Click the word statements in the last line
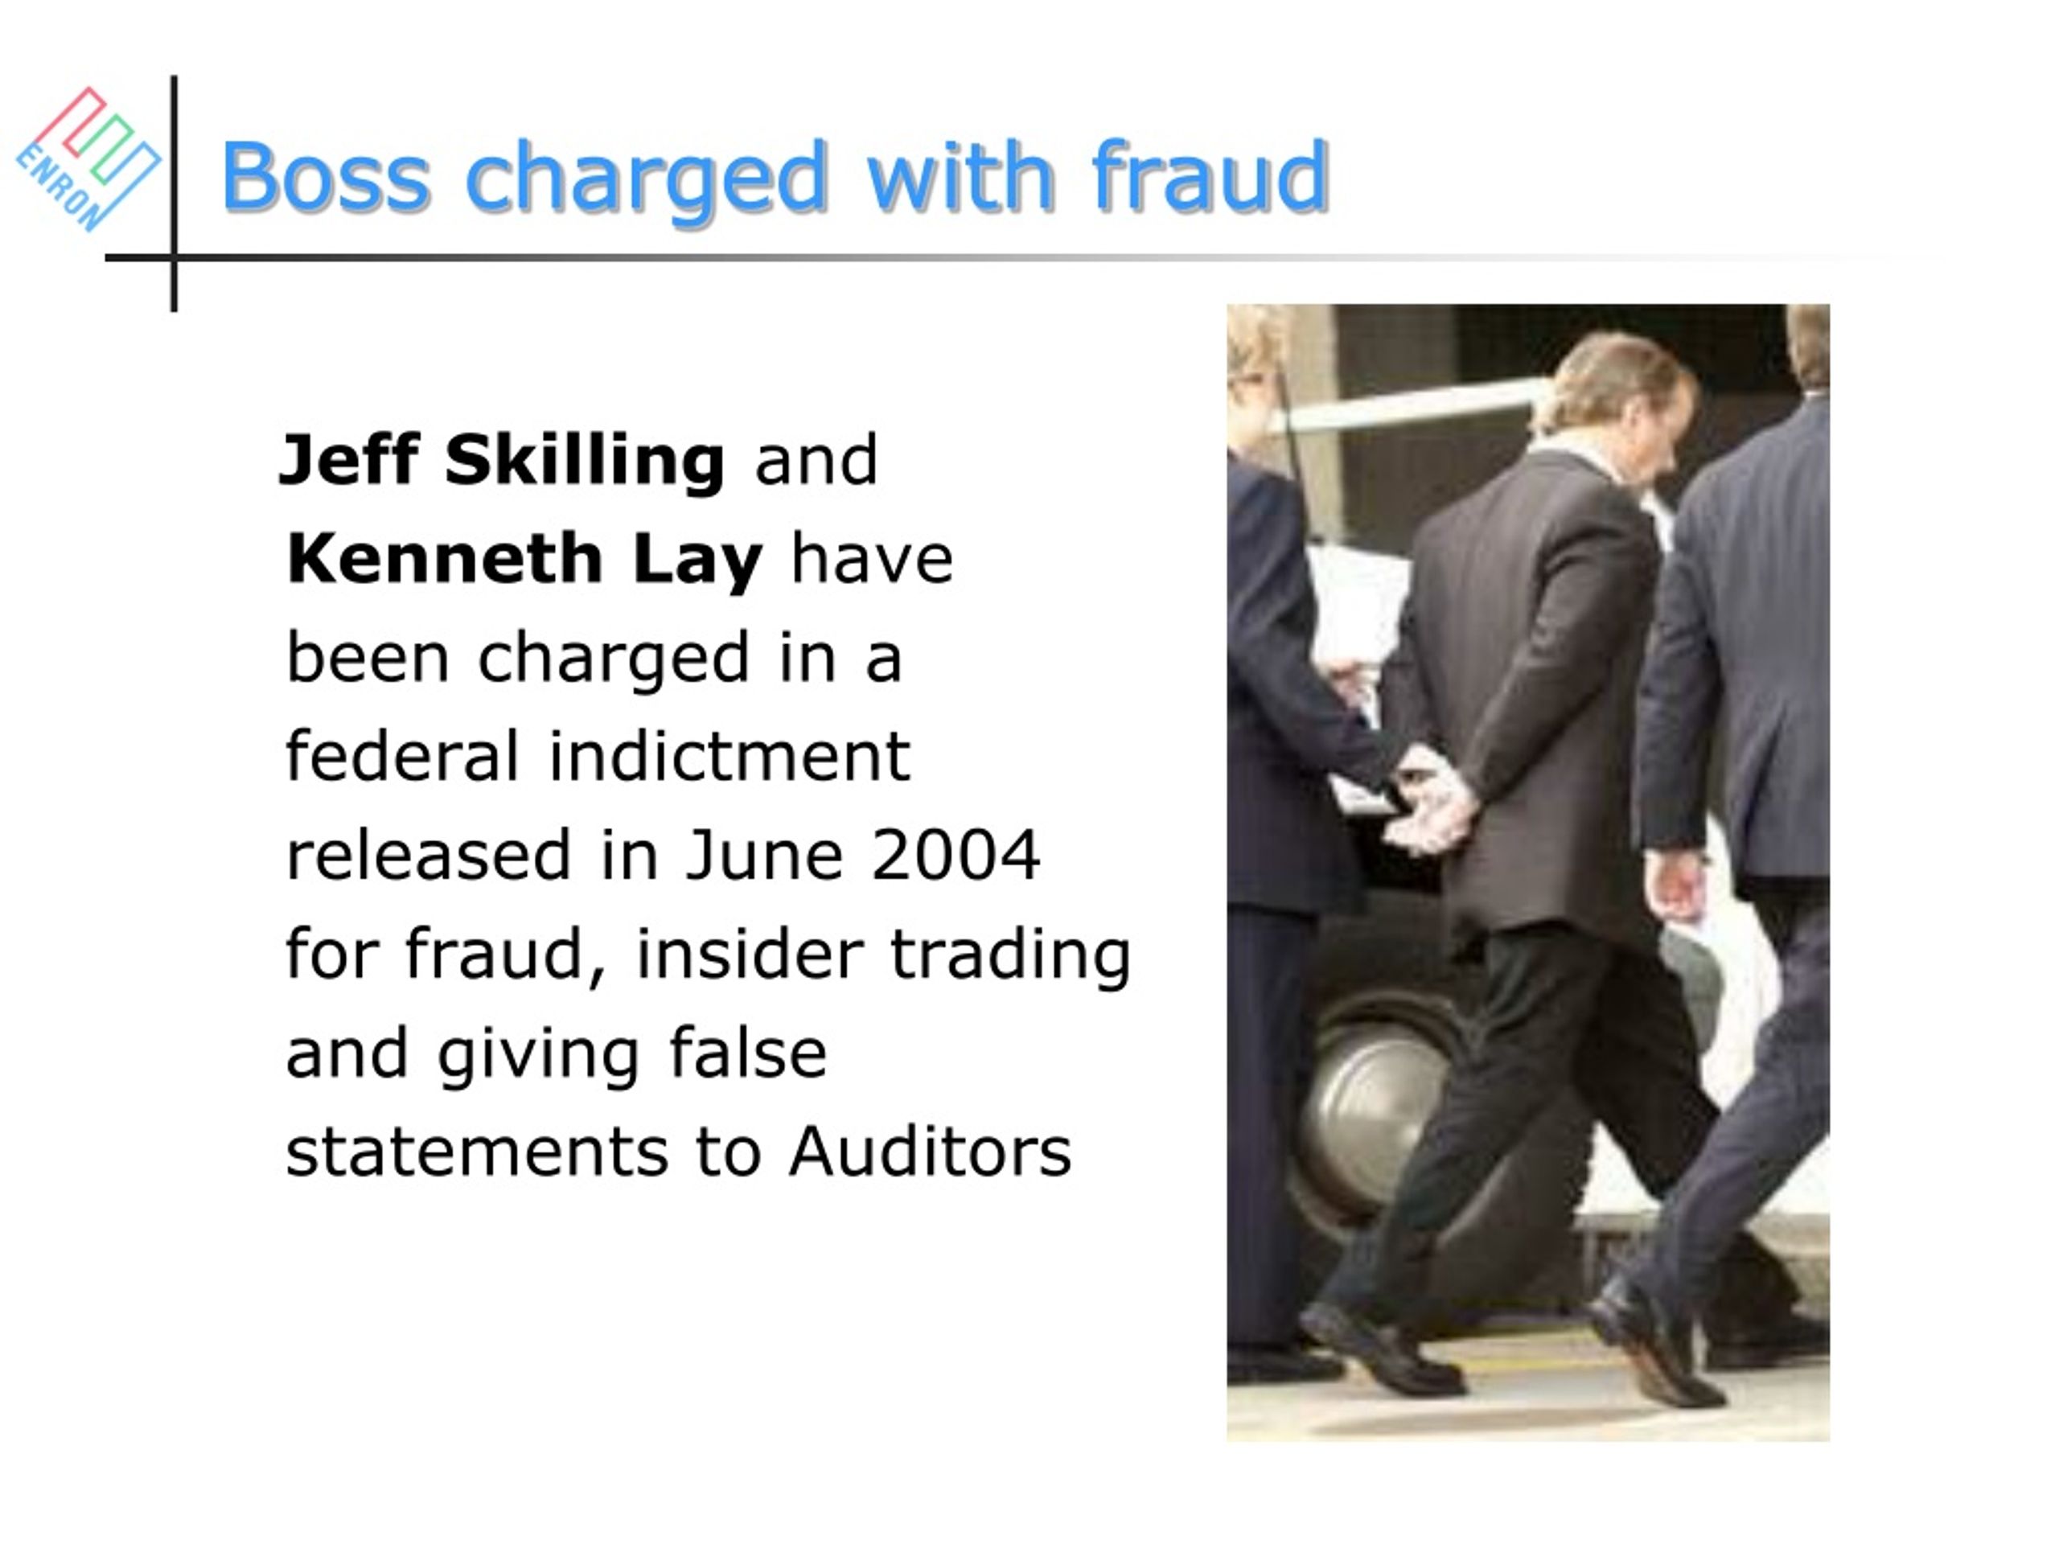2059x1544 pixels. (477, 1152)
